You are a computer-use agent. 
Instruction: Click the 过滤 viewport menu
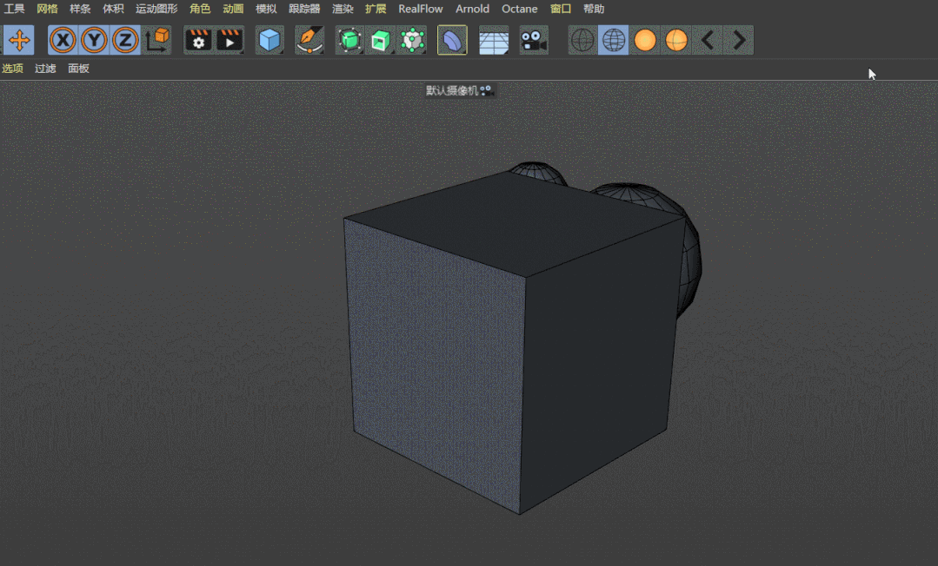45,69
